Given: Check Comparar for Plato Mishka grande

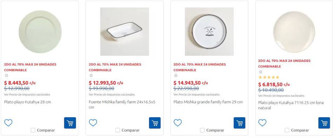Looking at the screenshot, I should (x=202, y=130).
